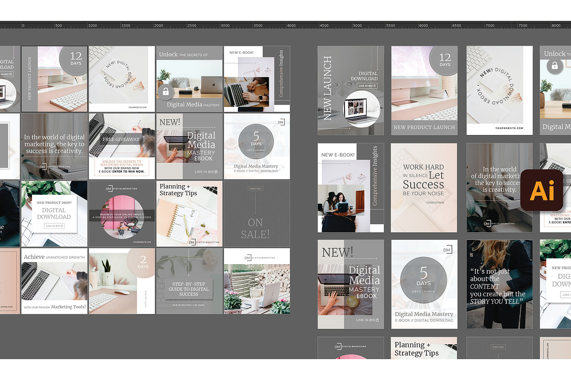Select the 'Step-by-step guide to digital success' artboard
Viewport: 571px width, 380px height.
pyautogui.click(x=189, y=281)
